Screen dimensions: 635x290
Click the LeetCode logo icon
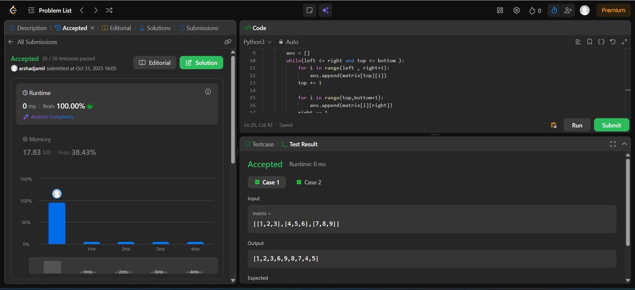13,10
